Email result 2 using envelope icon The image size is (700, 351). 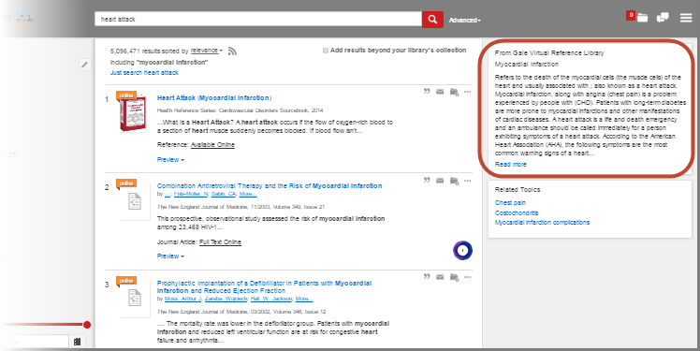(440, 181)
